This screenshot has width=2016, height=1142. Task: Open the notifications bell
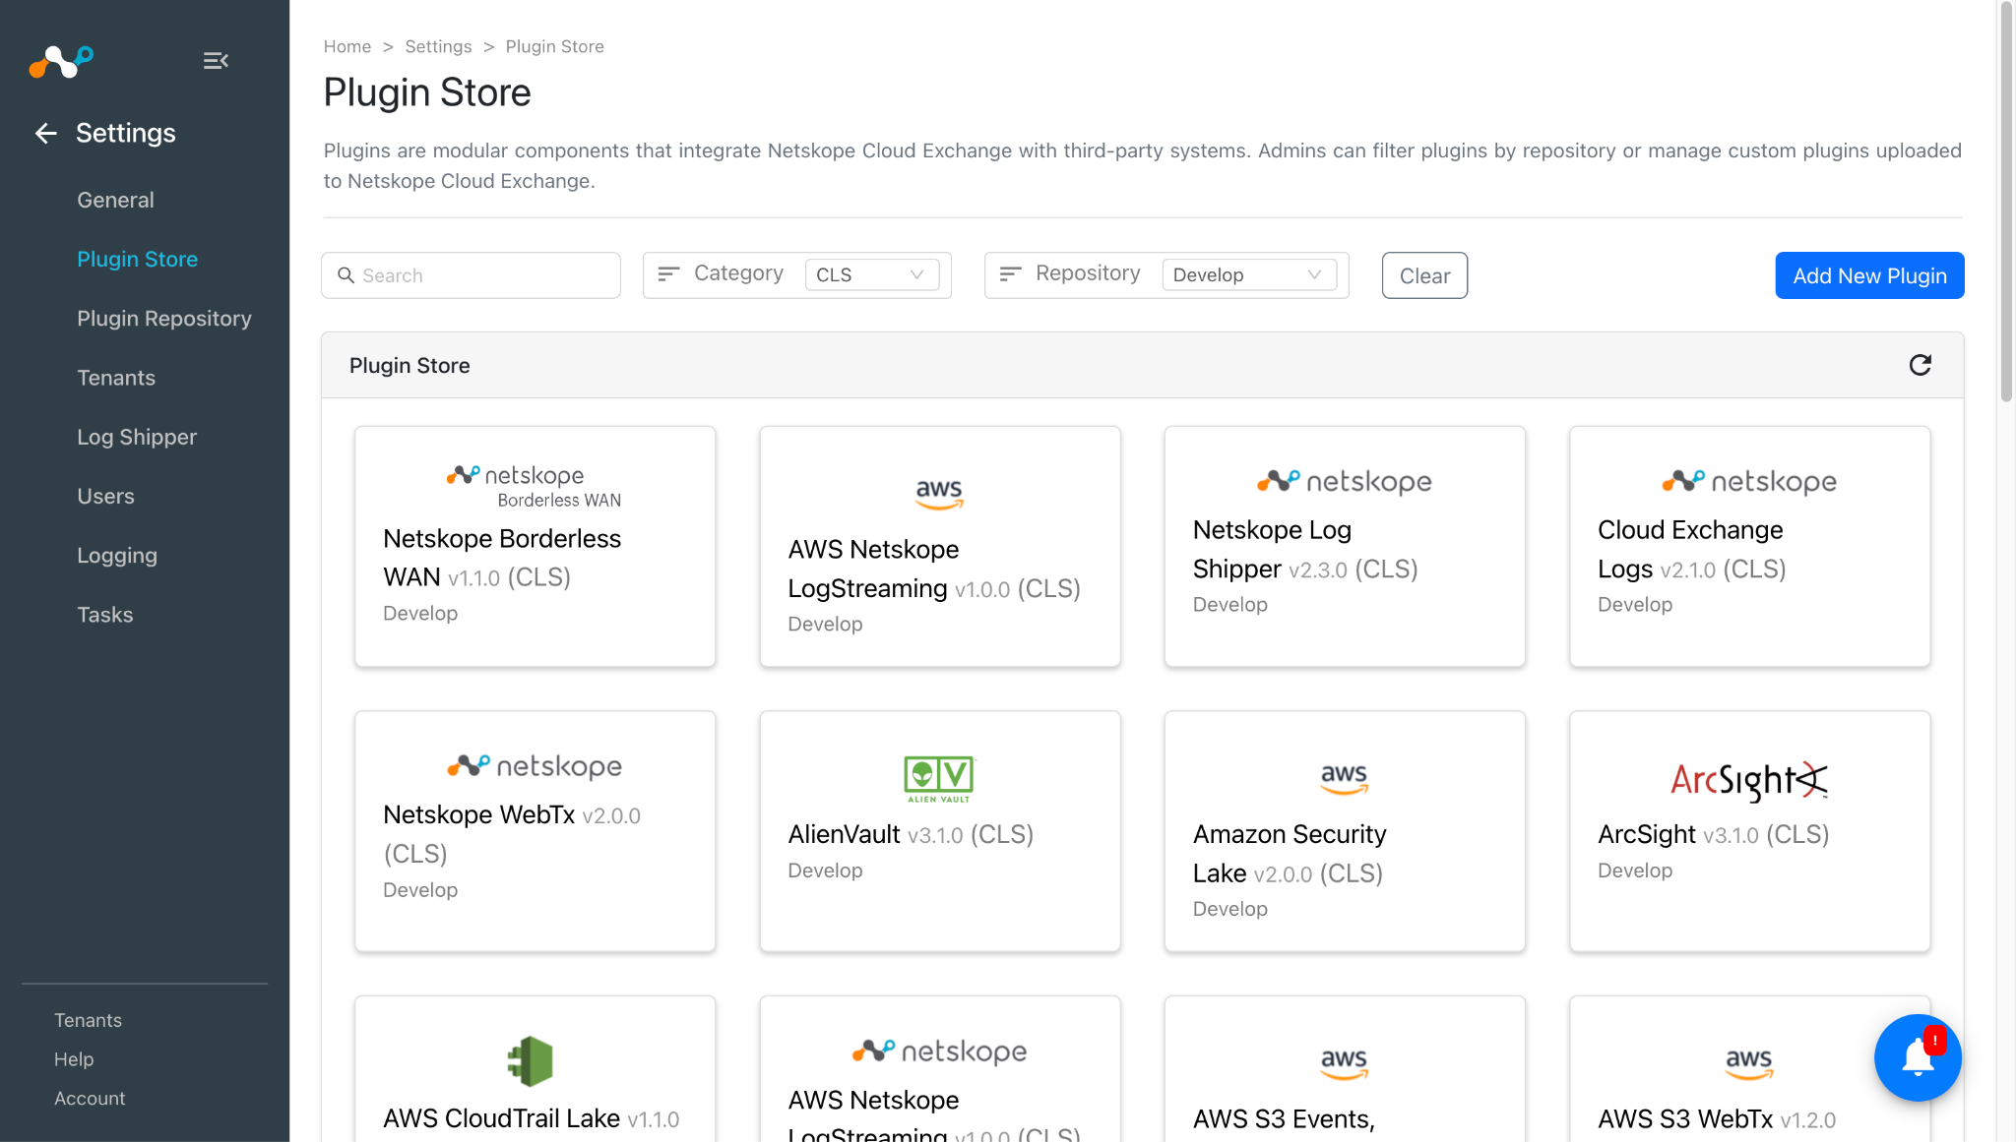coord(1918,1057)
